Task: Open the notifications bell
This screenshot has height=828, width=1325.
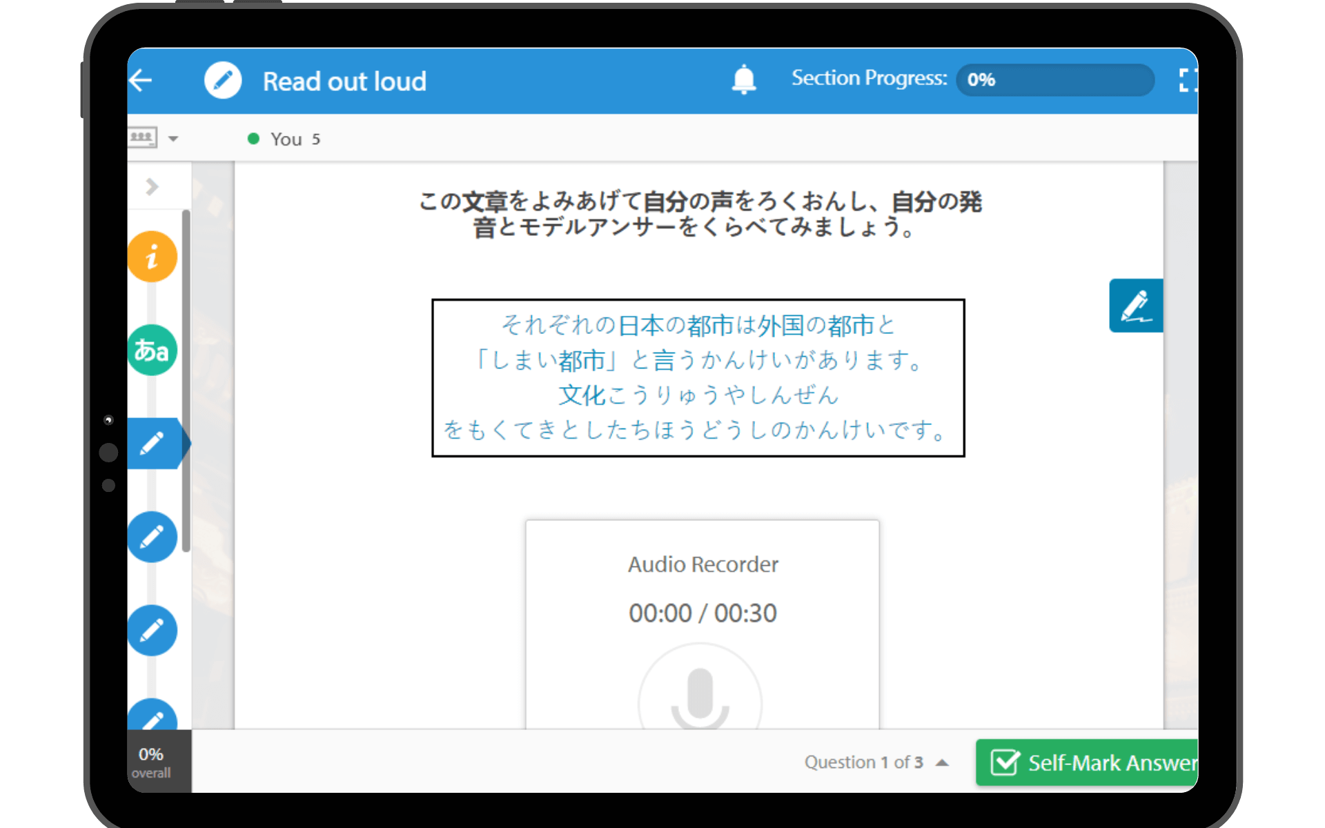Action: coord(743,80)
